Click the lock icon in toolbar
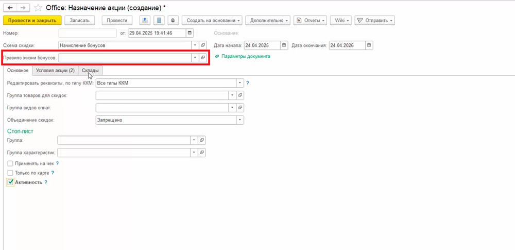Image resolution: width=515 pixels, height=250 pixels. tap(173, 20)
